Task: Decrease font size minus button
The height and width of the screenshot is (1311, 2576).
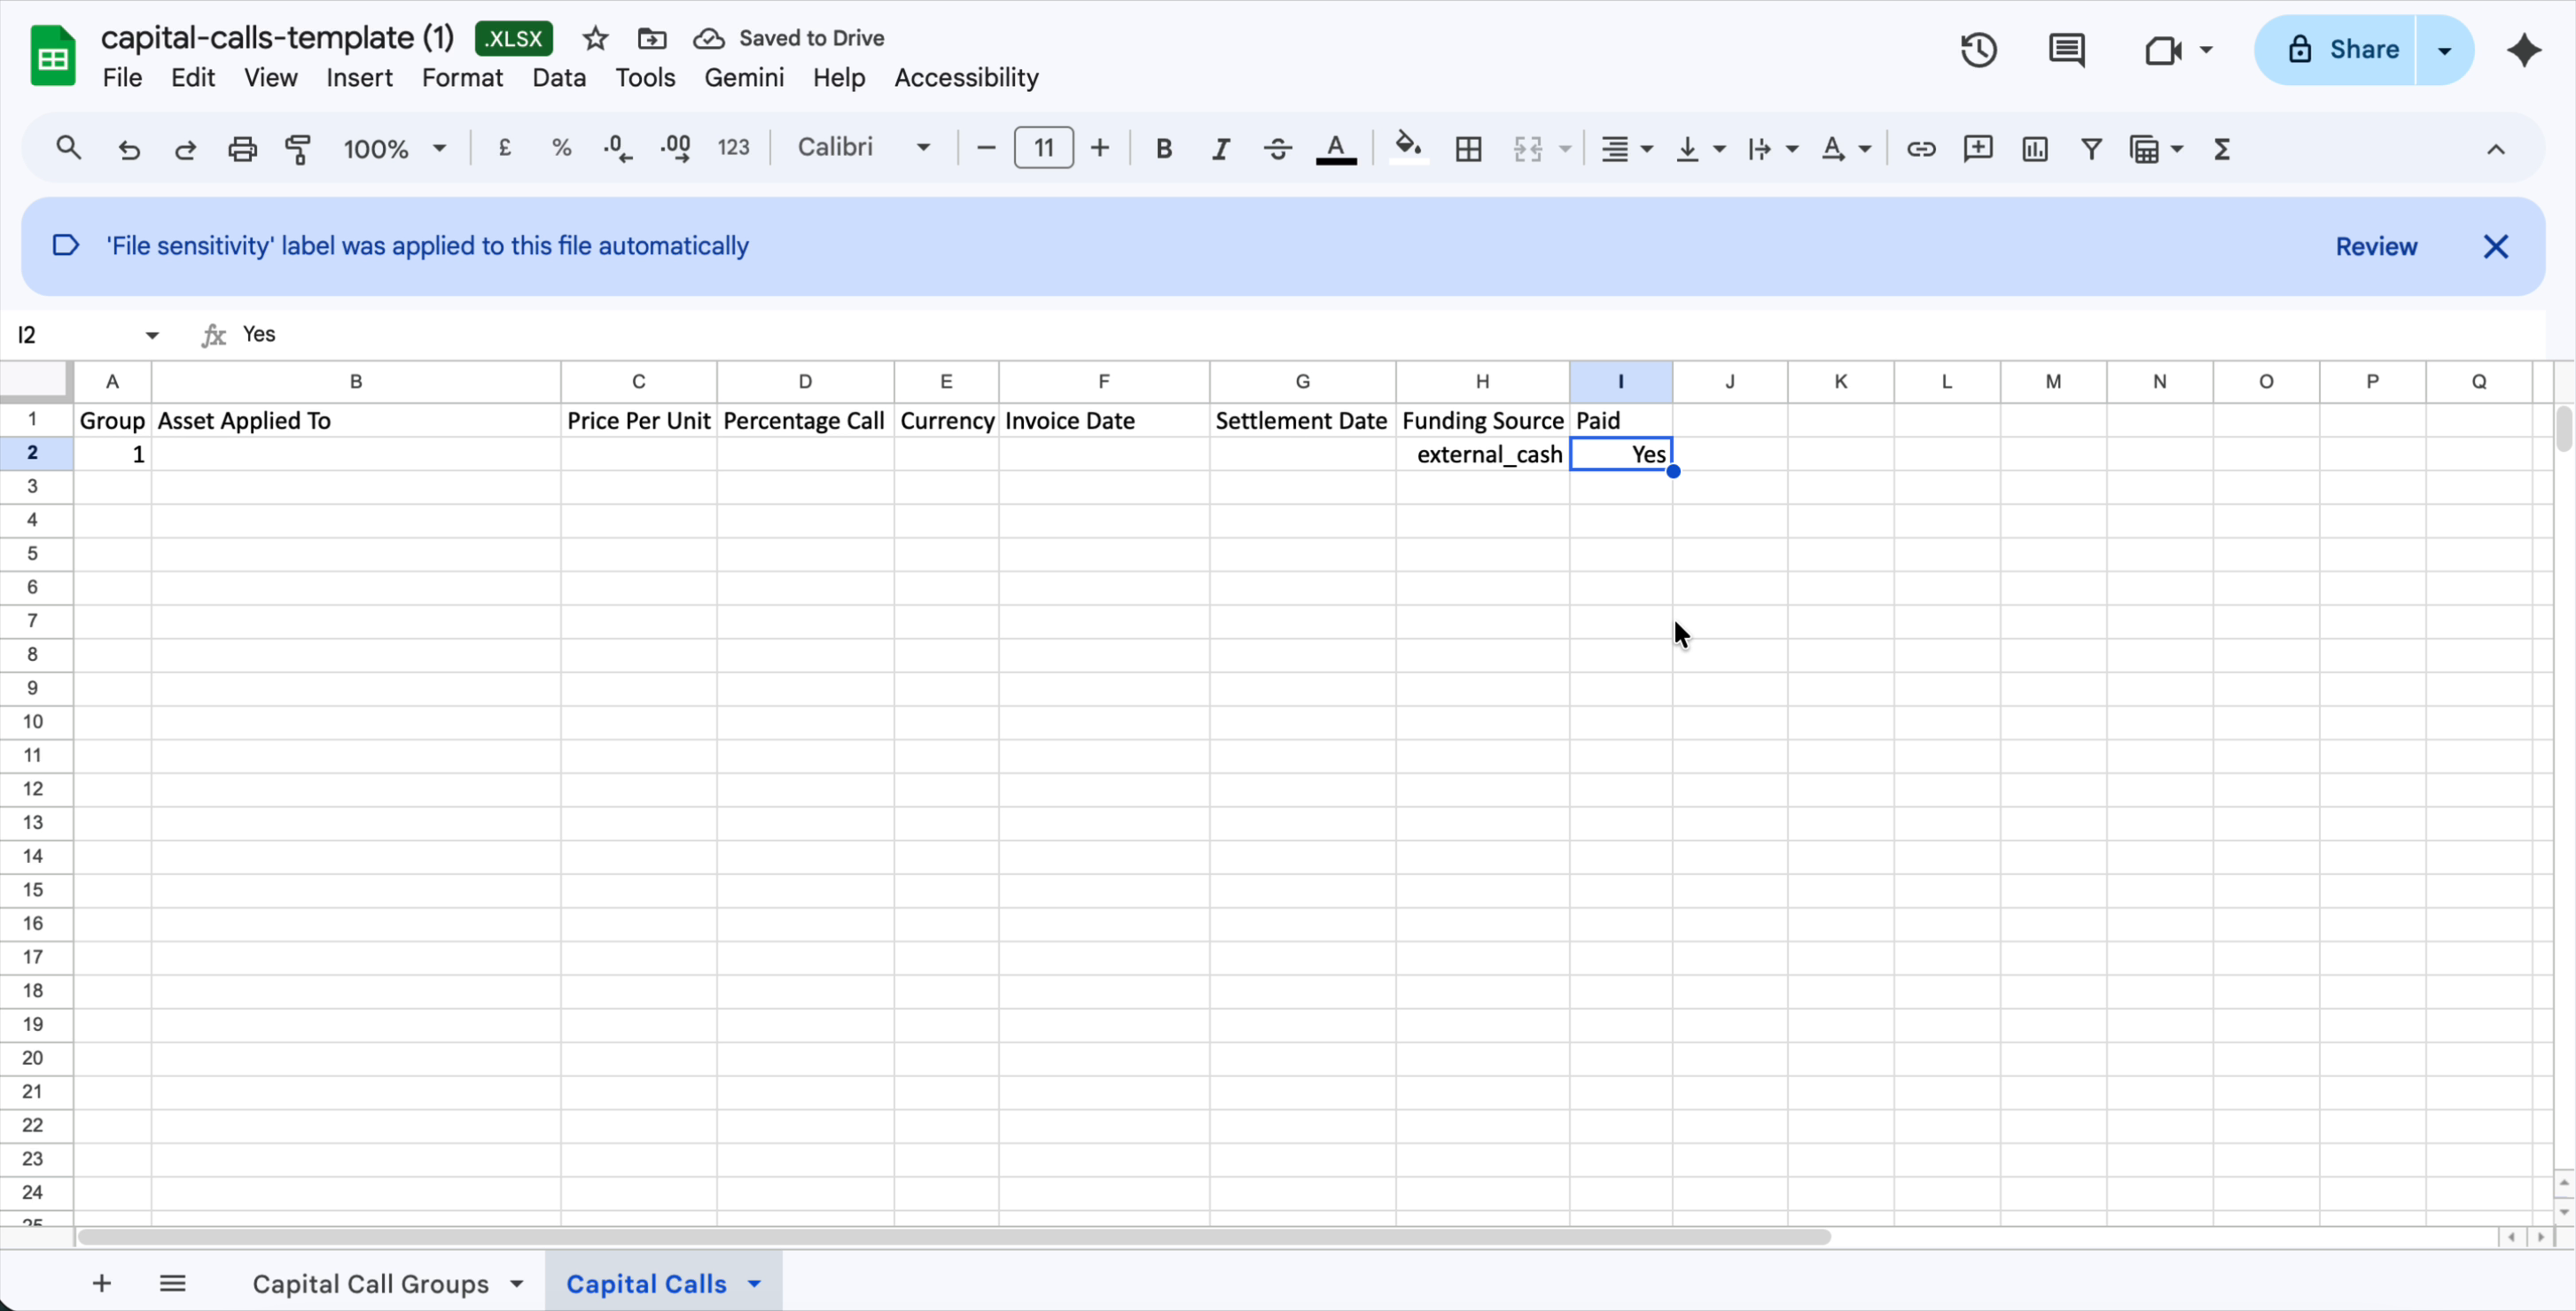Action: (x=985, y=149)
